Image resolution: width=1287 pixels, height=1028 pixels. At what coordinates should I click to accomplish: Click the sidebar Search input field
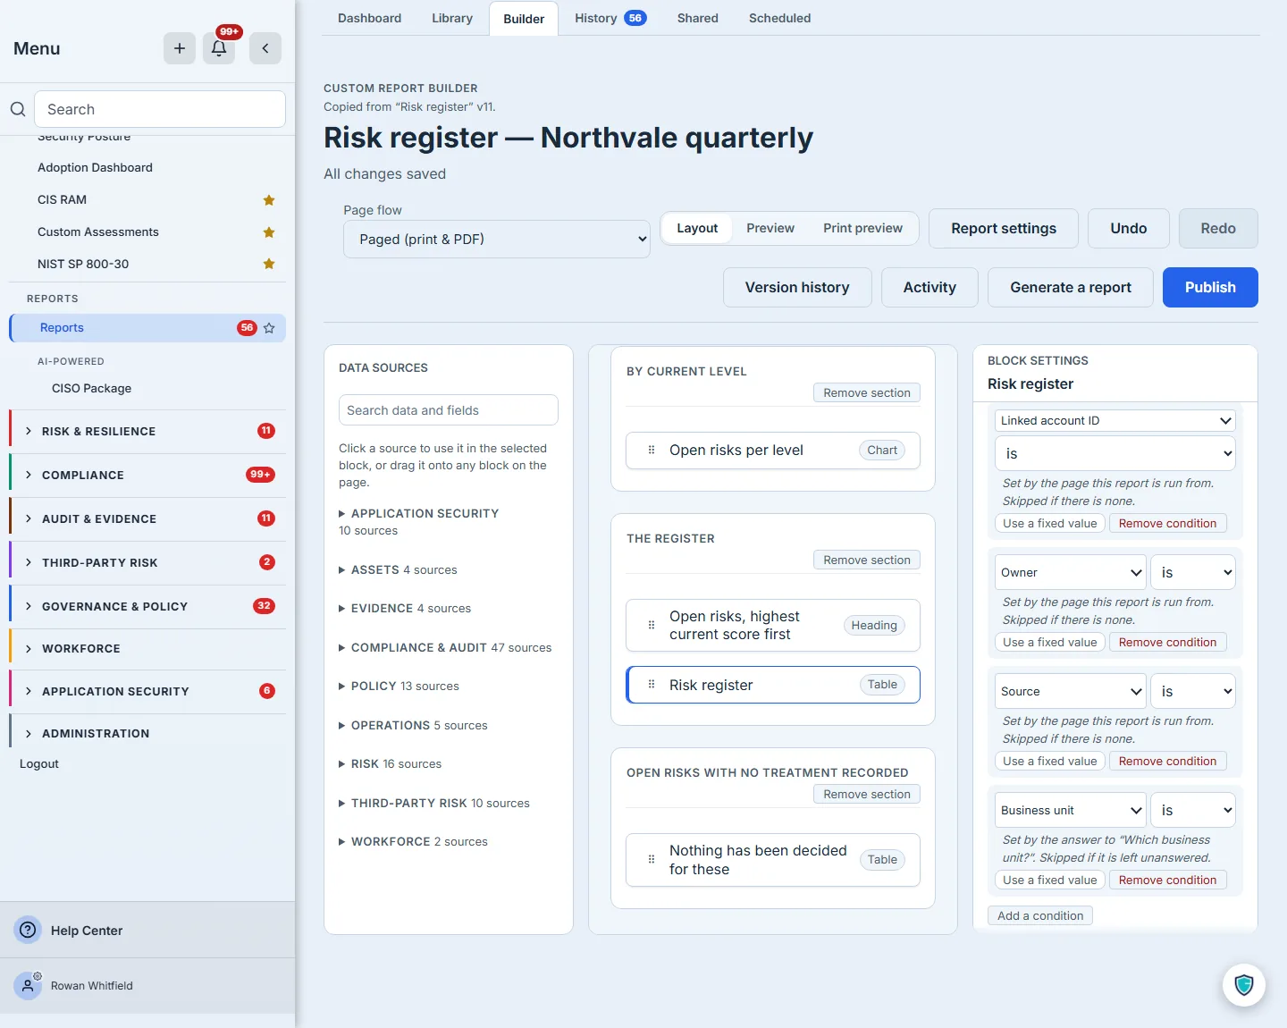160,109
